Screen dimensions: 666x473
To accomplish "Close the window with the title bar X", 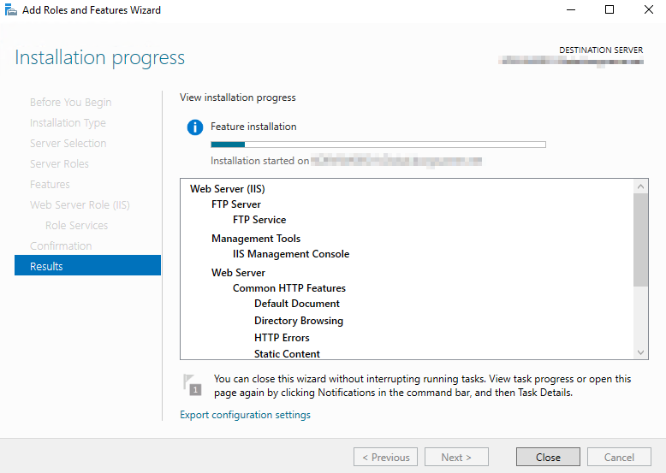I will [x=648, y=9].
